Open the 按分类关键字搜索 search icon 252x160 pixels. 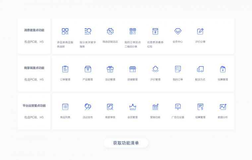(x=88, y=31)
